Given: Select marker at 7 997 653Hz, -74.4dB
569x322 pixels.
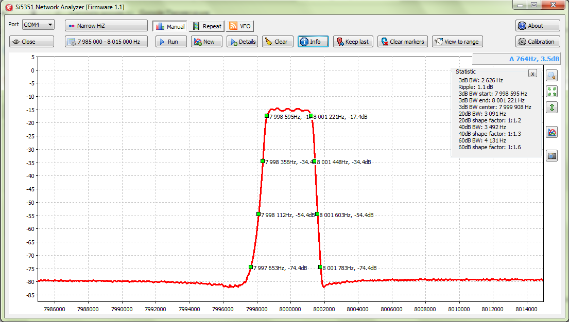Looking at the screenshot, I should 251,267.
